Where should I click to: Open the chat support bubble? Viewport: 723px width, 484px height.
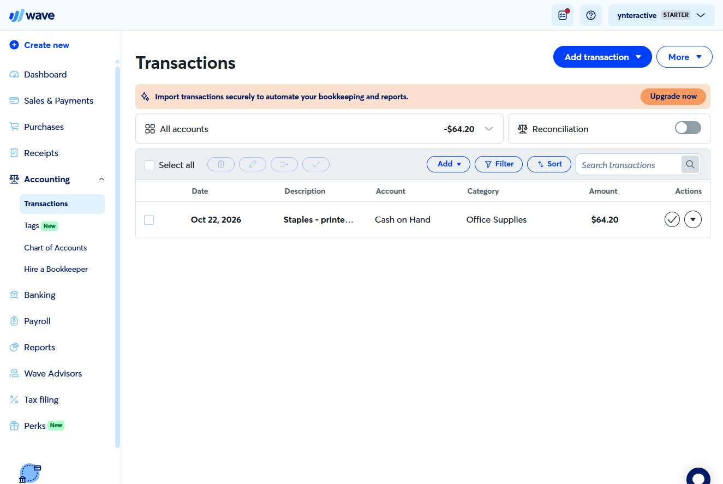coord(698,477)
